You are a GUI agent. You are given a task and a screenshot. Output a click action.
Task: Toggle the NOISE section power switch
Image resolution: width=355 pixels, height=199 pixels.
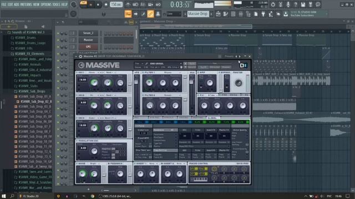click(x=77, y=164)
